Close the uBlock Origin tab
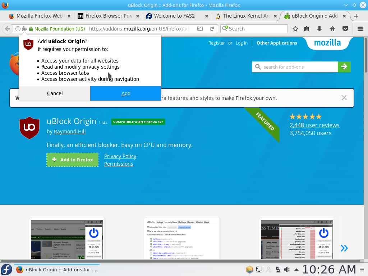Viewport: 368px width, 276px height. pos(344,16)
